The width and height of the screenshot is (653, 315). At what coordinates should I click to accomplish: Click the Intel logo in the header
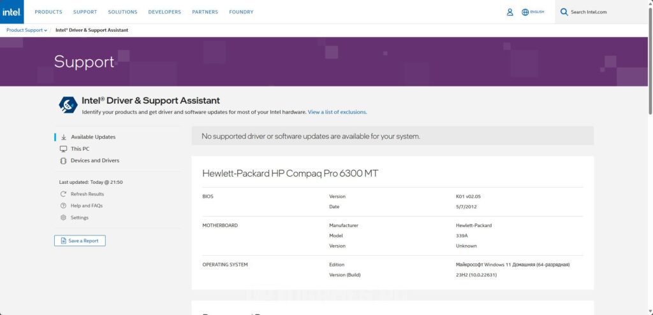[x=11, y=11]
